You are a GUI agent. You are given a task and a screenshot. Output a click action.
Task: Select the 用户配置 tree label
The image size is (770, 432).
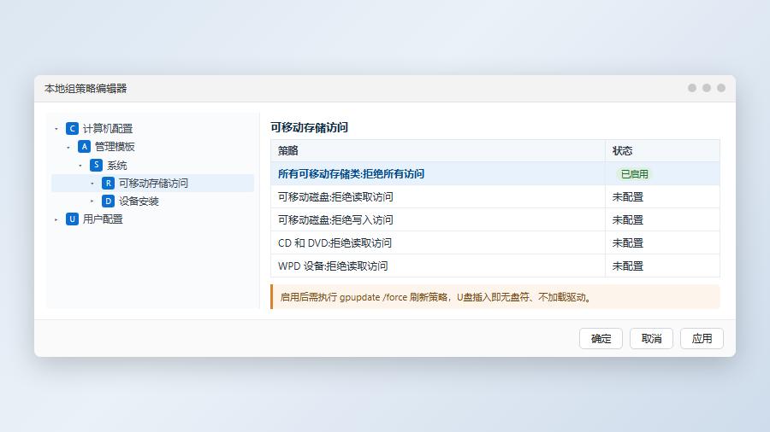[103, 219]
